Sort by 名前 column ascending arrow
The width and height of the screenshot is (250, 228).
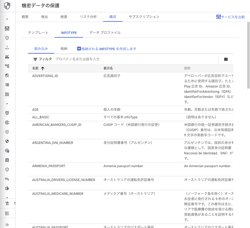[x=42, y=68]
